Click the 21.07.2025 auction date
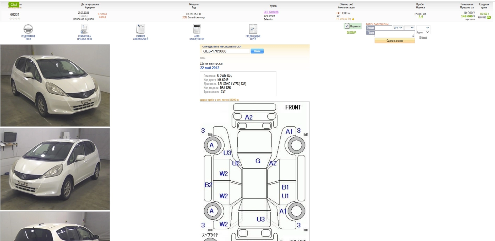Screen dimensions: 495x241 tap(83, 13)
